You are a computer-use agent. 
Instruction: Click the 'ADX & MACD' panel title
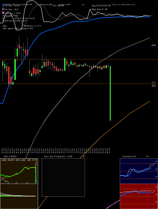[x=10, y=156]
